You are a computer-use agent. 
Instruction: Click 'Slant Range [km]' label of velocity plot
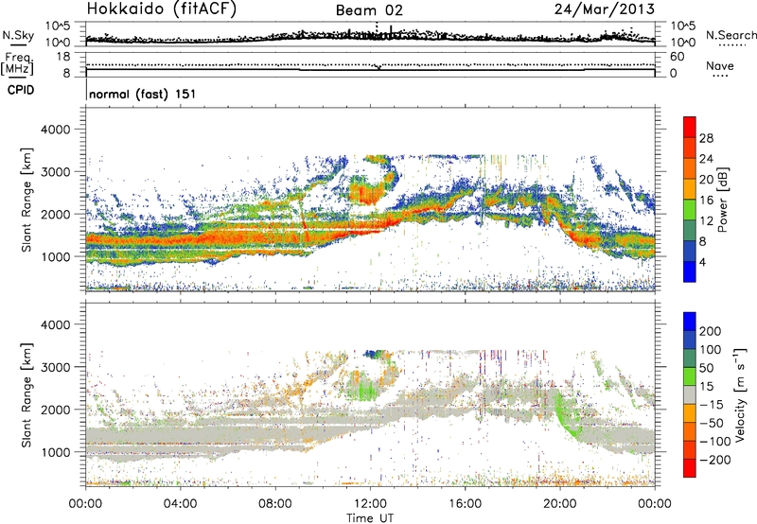[x=26, y=394]
